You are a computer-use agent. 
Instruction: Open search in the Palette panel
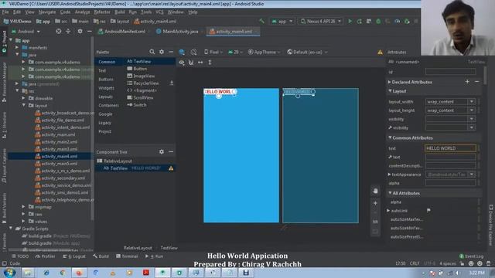click(x=152, y=52)
